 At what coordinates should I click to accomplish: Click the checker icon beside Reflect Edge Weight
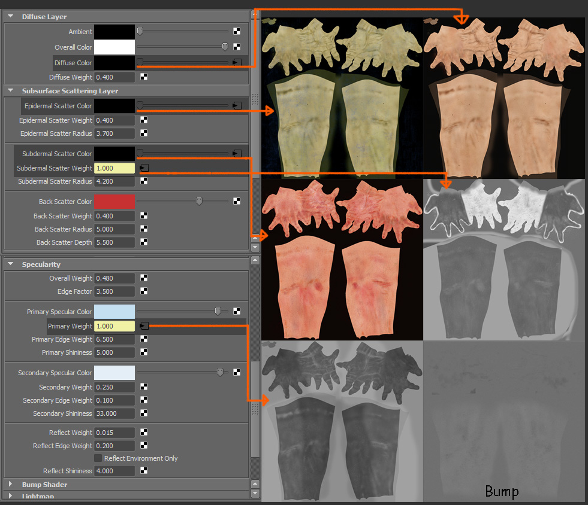click(x=144, y=446)
